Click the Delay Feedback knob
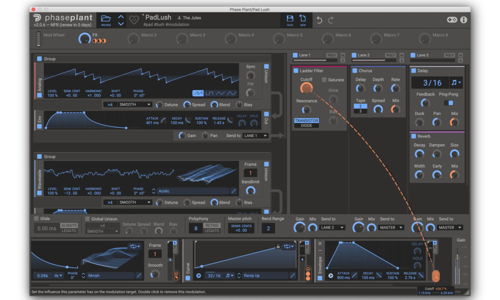This screenshot has width=500, height=300. 425,103
